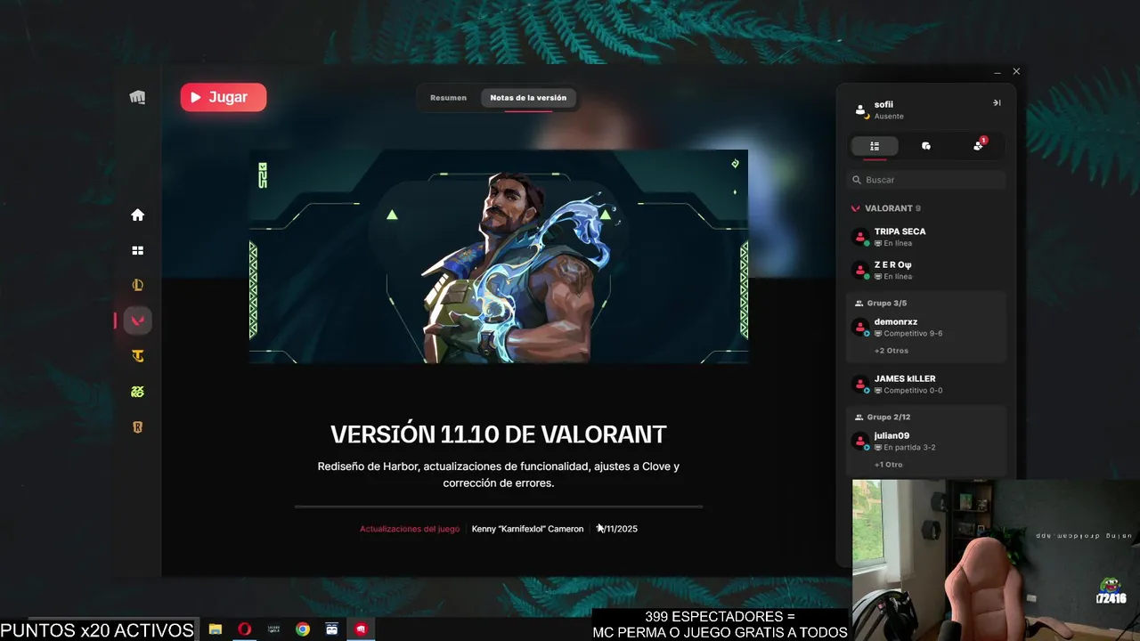This screenshot has width=1140, height=641.
Task: Click the Buscar friend search field
Action: pos(926,180)
